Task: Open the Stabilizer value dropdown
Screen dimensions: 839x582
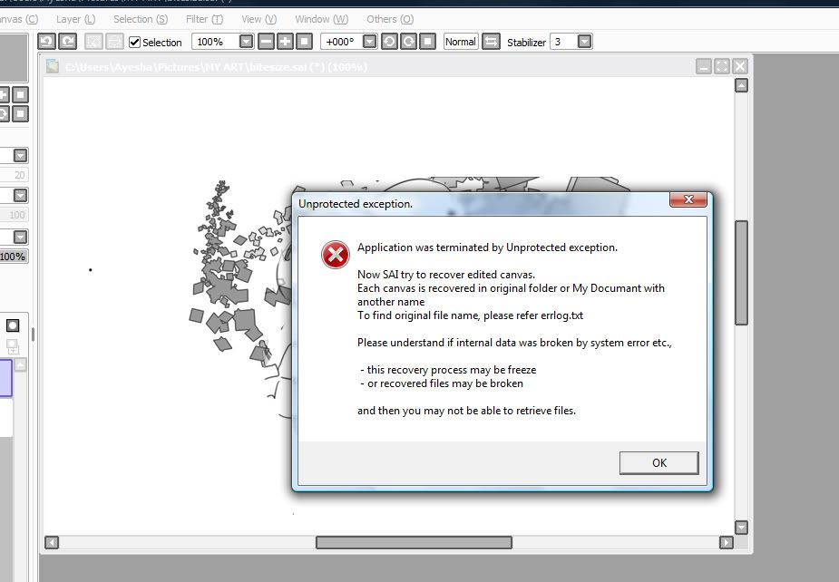Action: pyautogui.click(x=584, y=42)
